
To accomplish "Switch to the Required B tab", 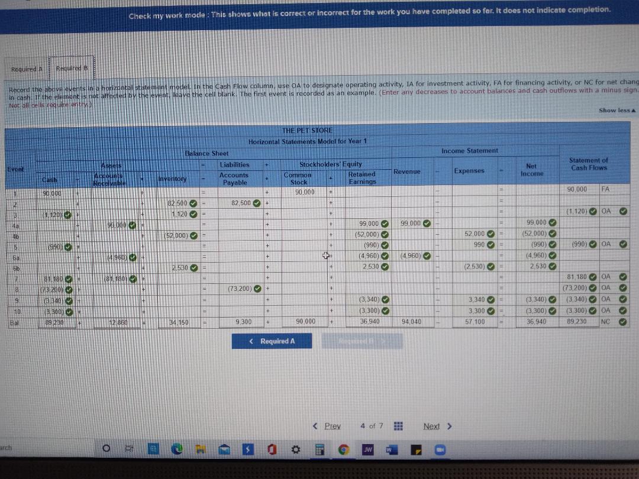I will pyautogui.click(x=72, y=68).
